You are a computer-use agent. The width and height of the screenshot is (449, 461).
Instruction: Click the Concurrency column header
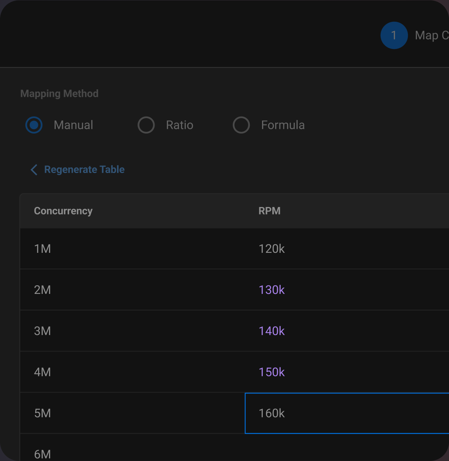(x=63, y=211)
